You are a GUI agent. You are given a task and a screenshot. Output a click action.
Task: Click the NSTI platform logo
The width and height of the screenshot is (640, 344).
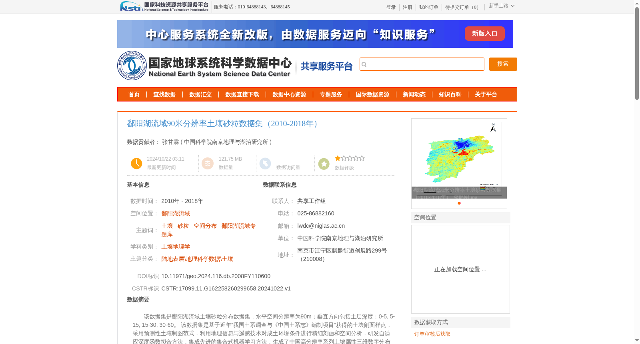(164, 6)
